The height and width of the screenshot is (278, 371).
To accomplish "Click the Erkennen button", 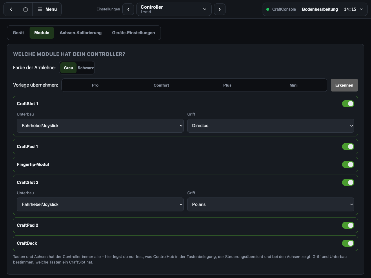I will click(x=344, y=85).
